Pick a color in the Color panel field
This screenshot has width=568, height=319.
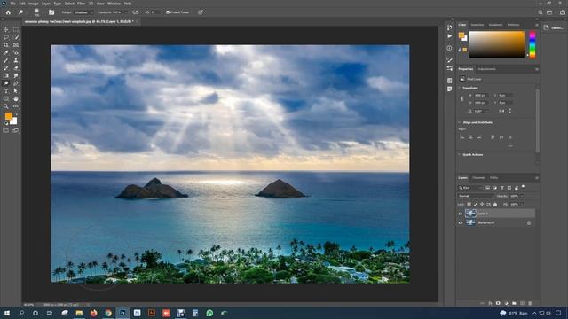(x=497, y=44)
